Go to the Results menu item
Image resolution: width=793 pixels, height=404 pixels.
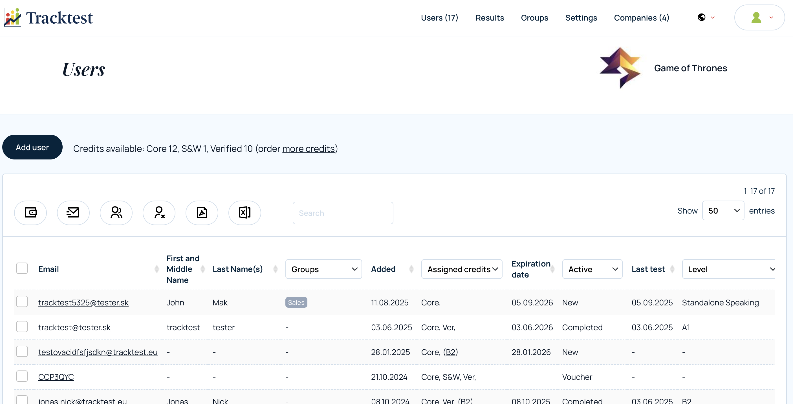490,18
